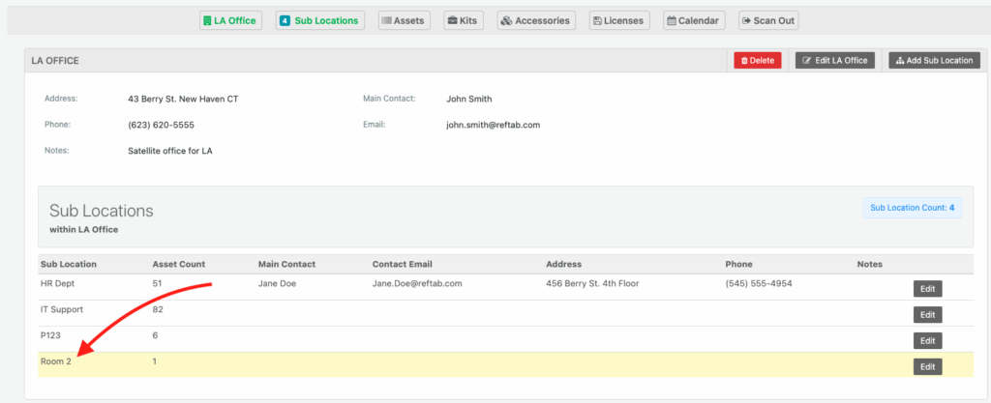Open the LA Office tab

point(230,20)
